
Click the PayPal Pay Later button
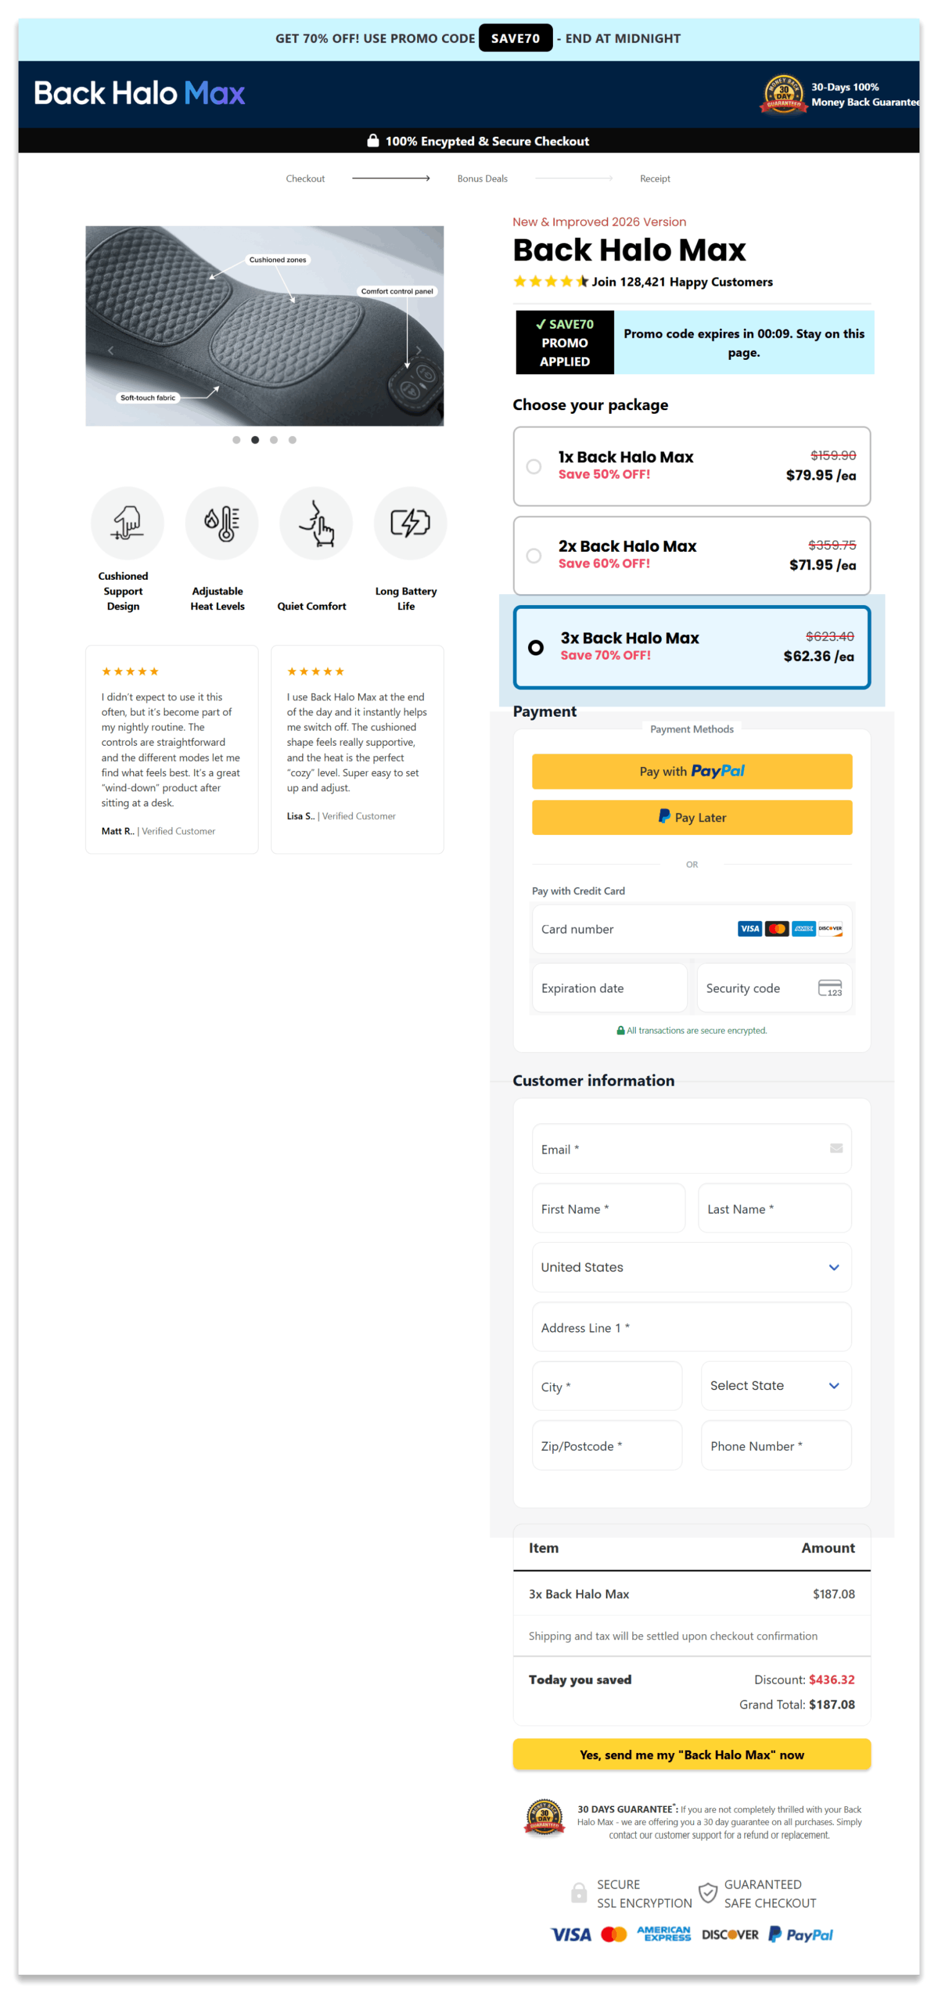coord(692,818)
